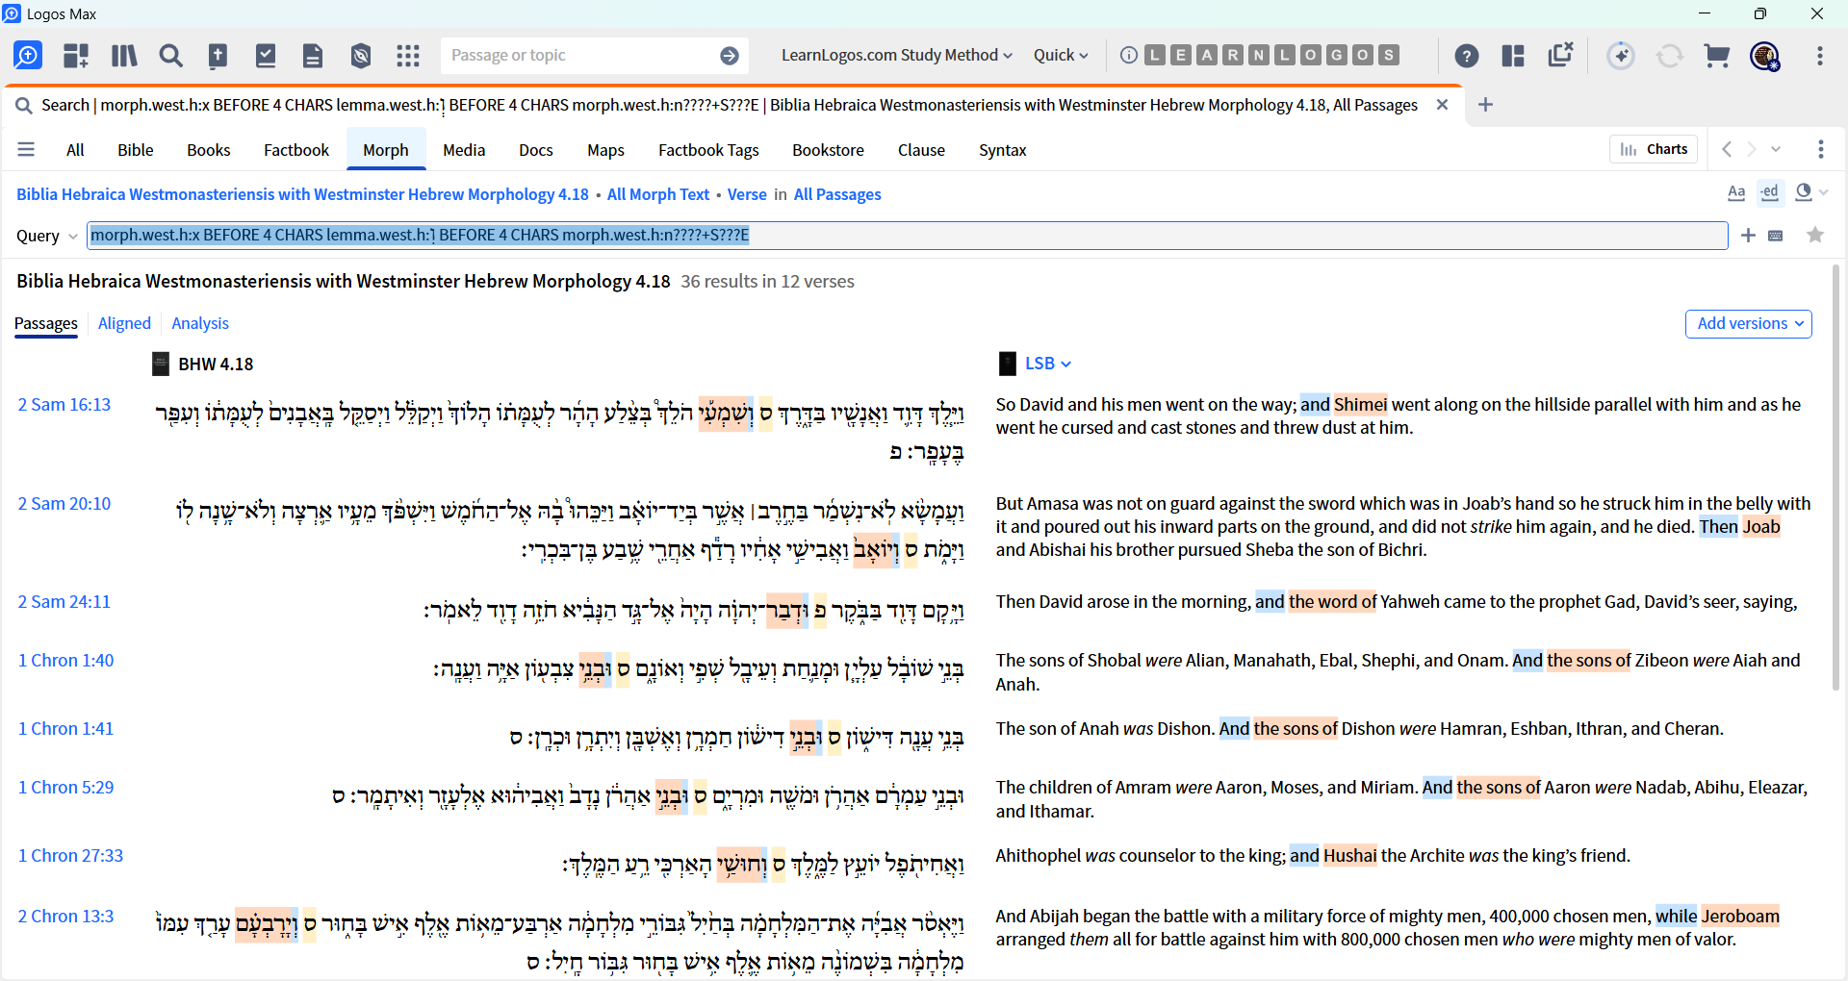Switch to the All search tab
This screenshot has width=1848, height=981.
(x=75, y=150)
